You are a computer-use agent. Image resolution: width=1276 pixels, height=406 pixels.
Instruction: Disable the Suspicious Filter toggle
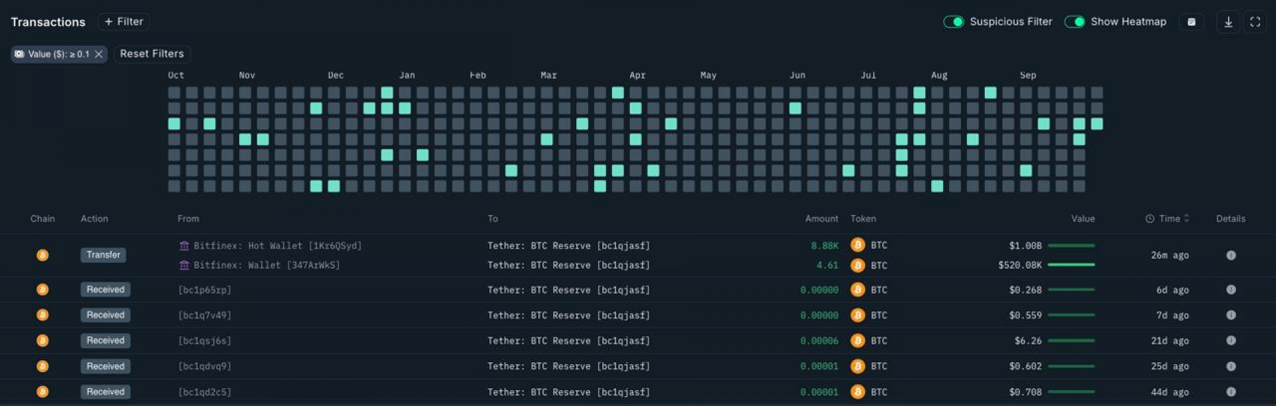tap(954, 22)
